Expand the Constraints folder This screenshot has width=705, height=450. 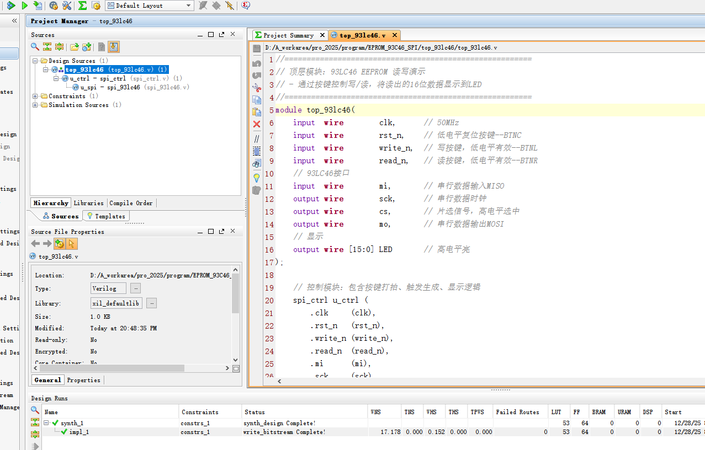click(x=35, y=96)
